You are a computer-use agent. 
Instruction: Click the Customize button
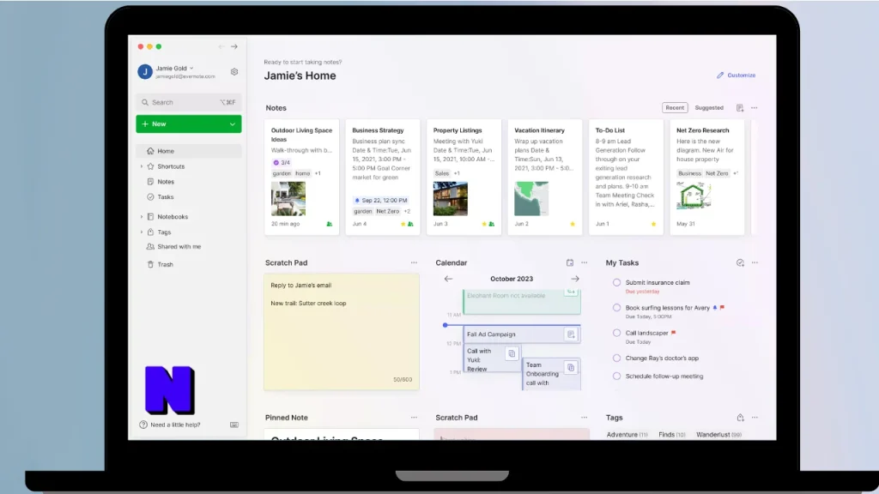coord(736,75)
